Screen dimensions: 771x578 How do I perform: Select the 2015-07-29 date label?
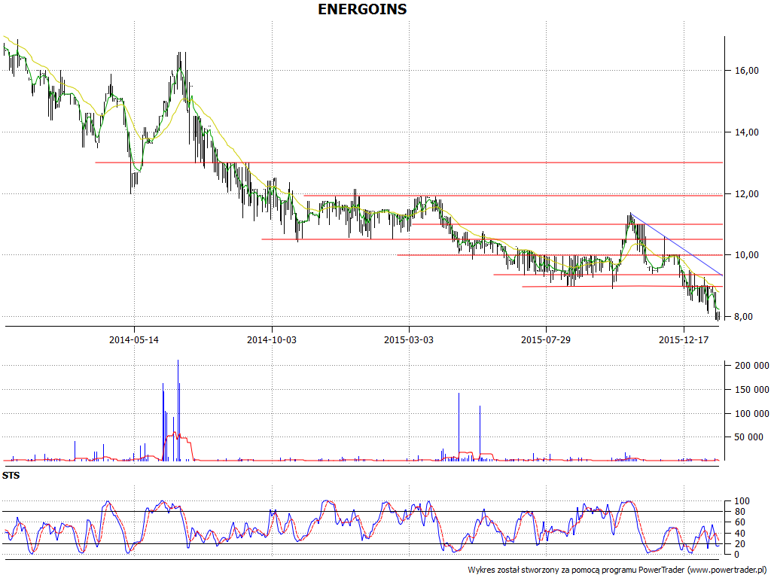pyautogui.click(x=546, y=339)
